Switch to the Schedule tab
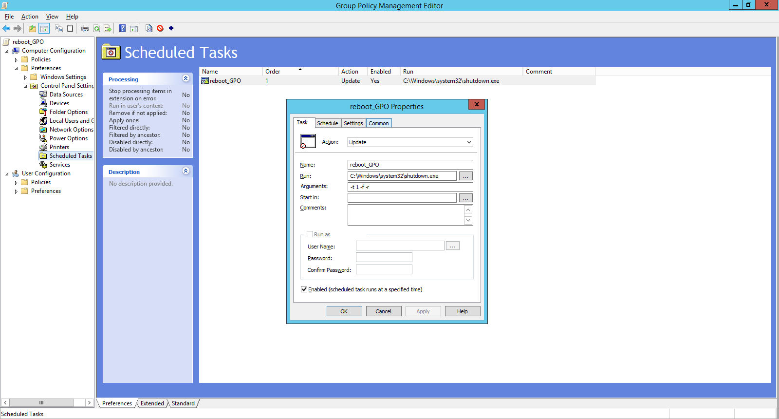 click(x=328, y=123)
